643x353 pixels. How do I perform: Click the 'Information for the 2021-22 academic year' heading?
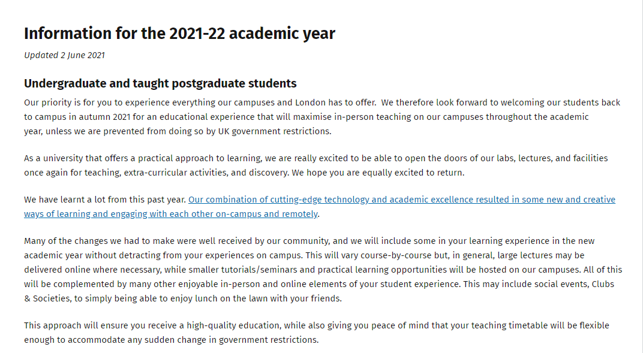click(179, 34)
